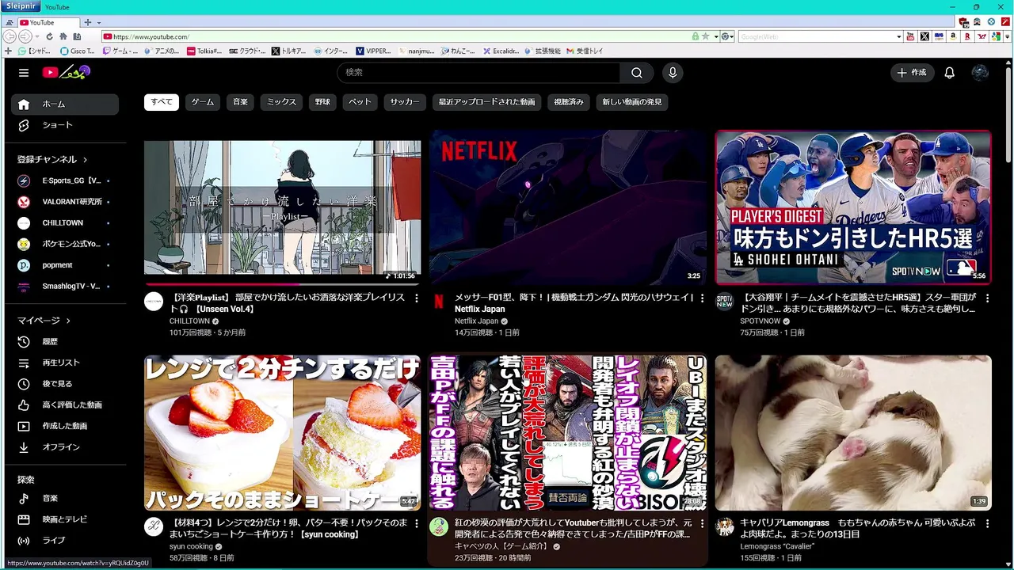Click the YouTube search field
The width and height of the screenshot is (1014, 570).
coord(478,73)
